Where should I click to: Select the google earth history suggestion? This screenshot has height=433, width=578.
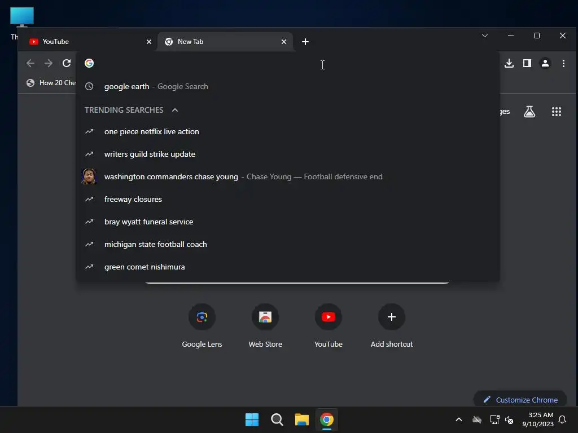288,86
